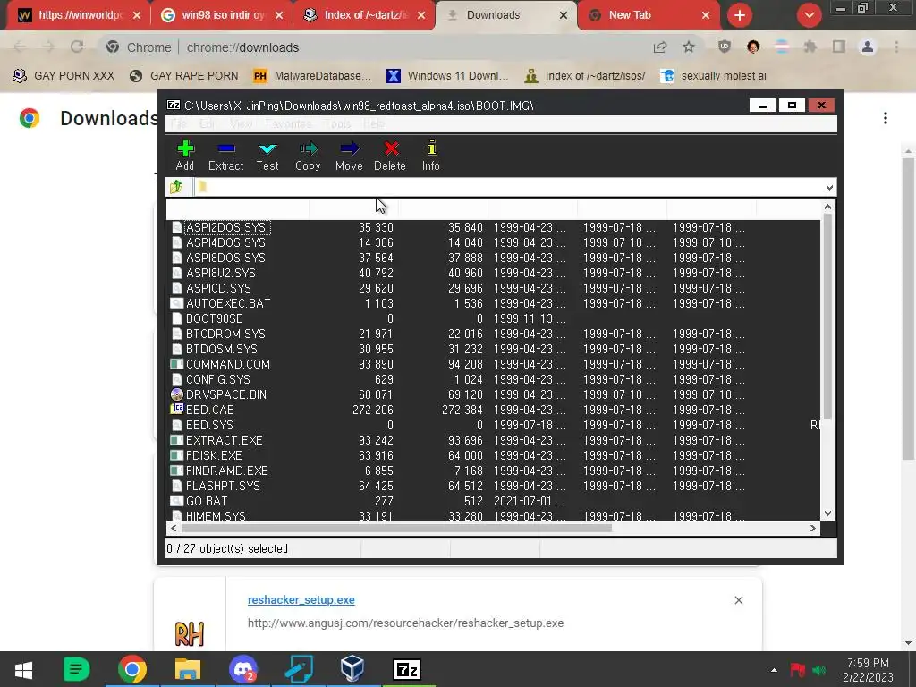The image size is (916, 687).
Task: Open the taskbar clock and date
Action: pyautogui.click(x=868, y=670)
